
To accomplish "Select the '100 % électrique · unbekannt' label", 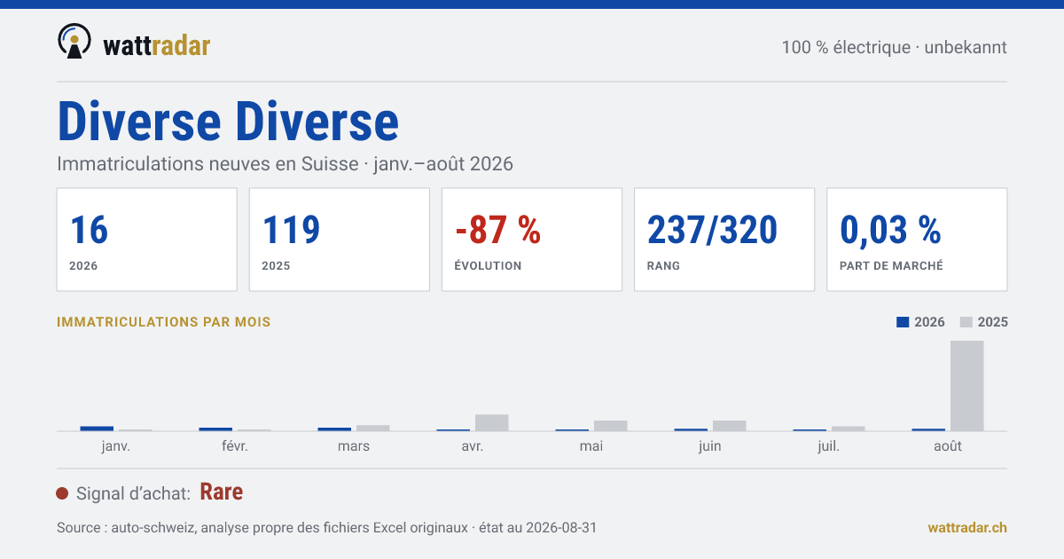I will (894, 47).
